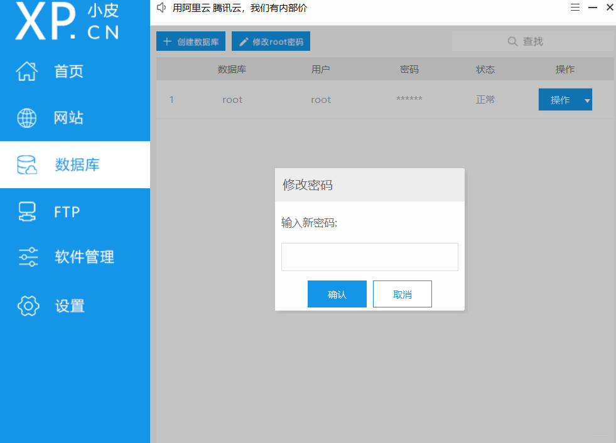Click the 创建数据库 button
This screenshot has width=616, height=443.
coord(191,41)
